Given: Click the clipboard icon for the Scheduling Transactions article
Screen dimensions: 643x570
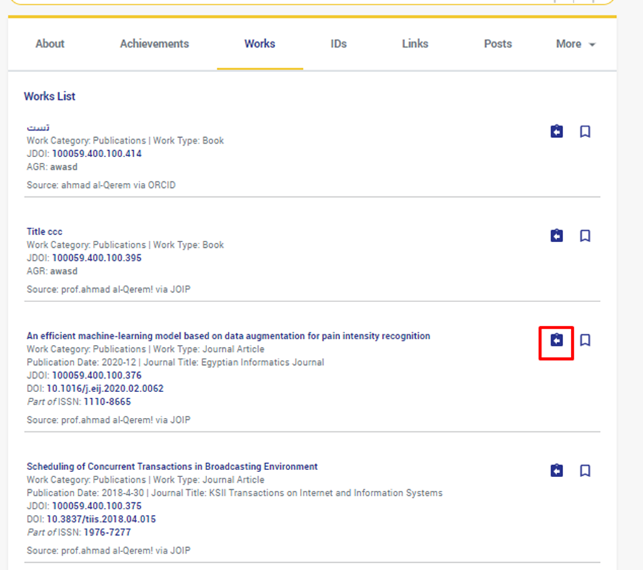Looking at the screenshot, I should pyautogui.click(x=557, y=471).
